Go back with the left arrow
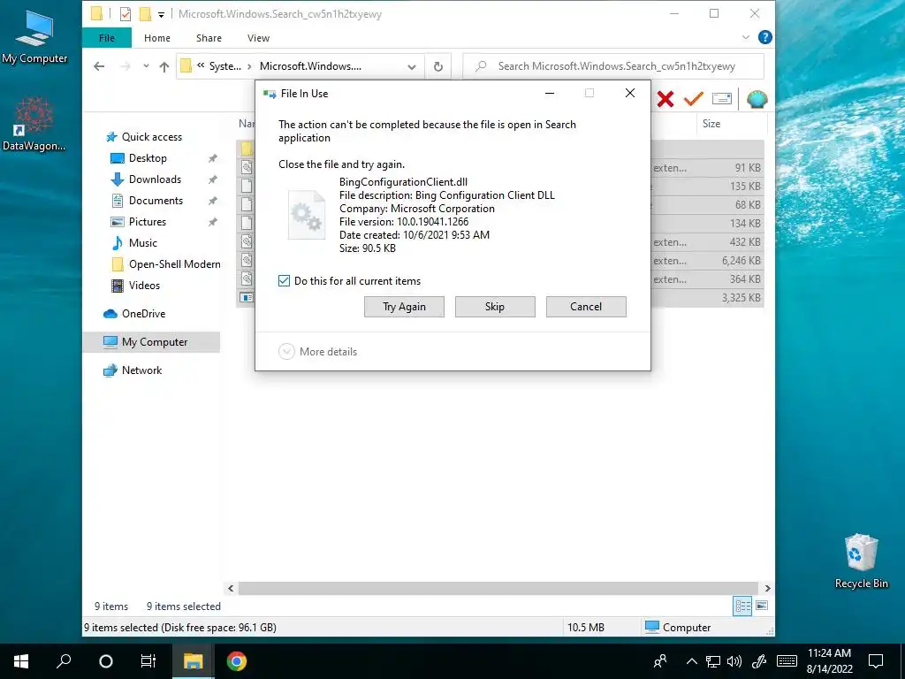This screenshot has width=905, height=679. click(x=99, y=66)
